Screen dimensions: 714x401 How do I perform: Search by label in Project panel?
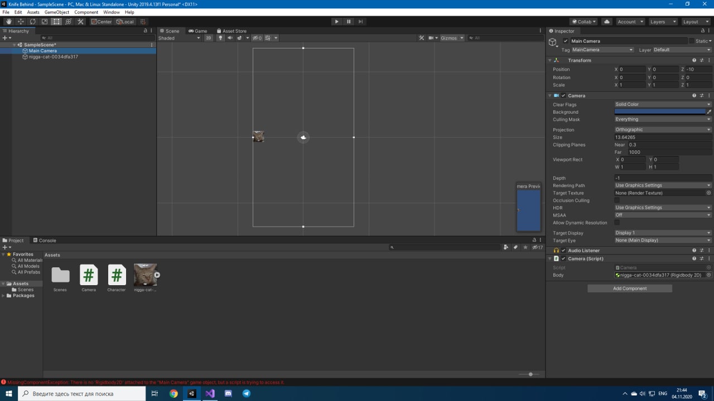click(x=515, y=247)
